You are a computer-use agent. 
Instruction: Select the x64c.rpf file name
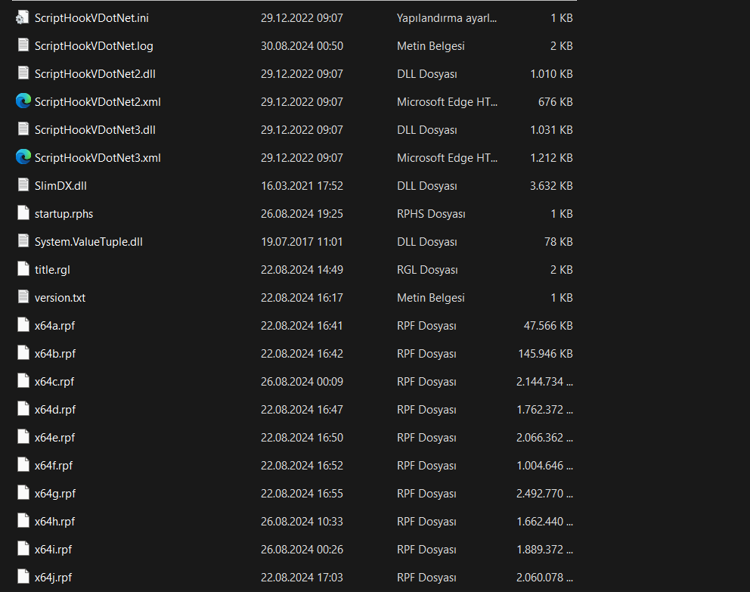coord(54,382)
